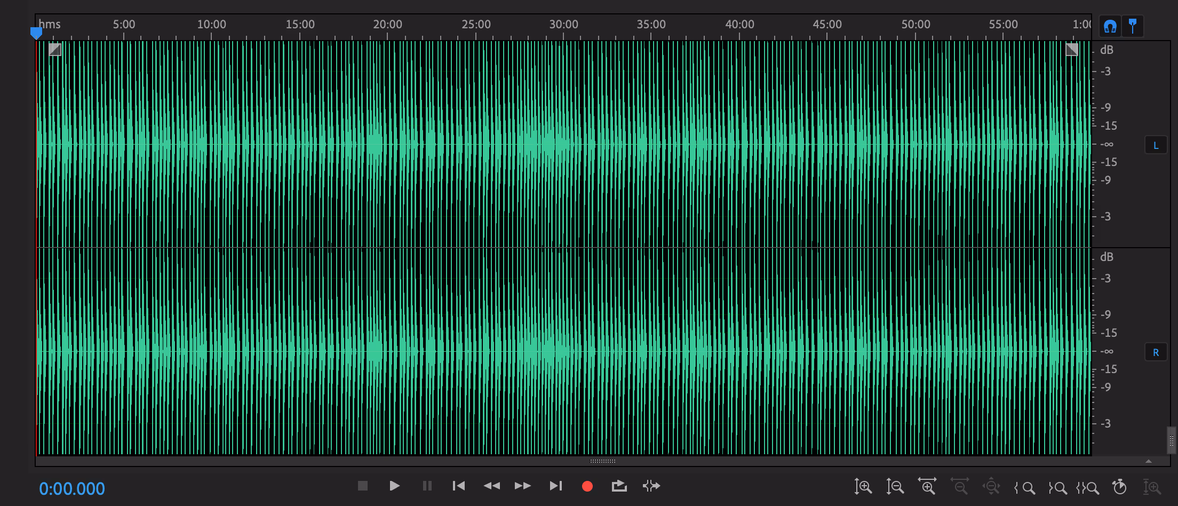1178x506 pixels.
Task: Click Zoom to Selection icon
Action: tap(1088, 487)
